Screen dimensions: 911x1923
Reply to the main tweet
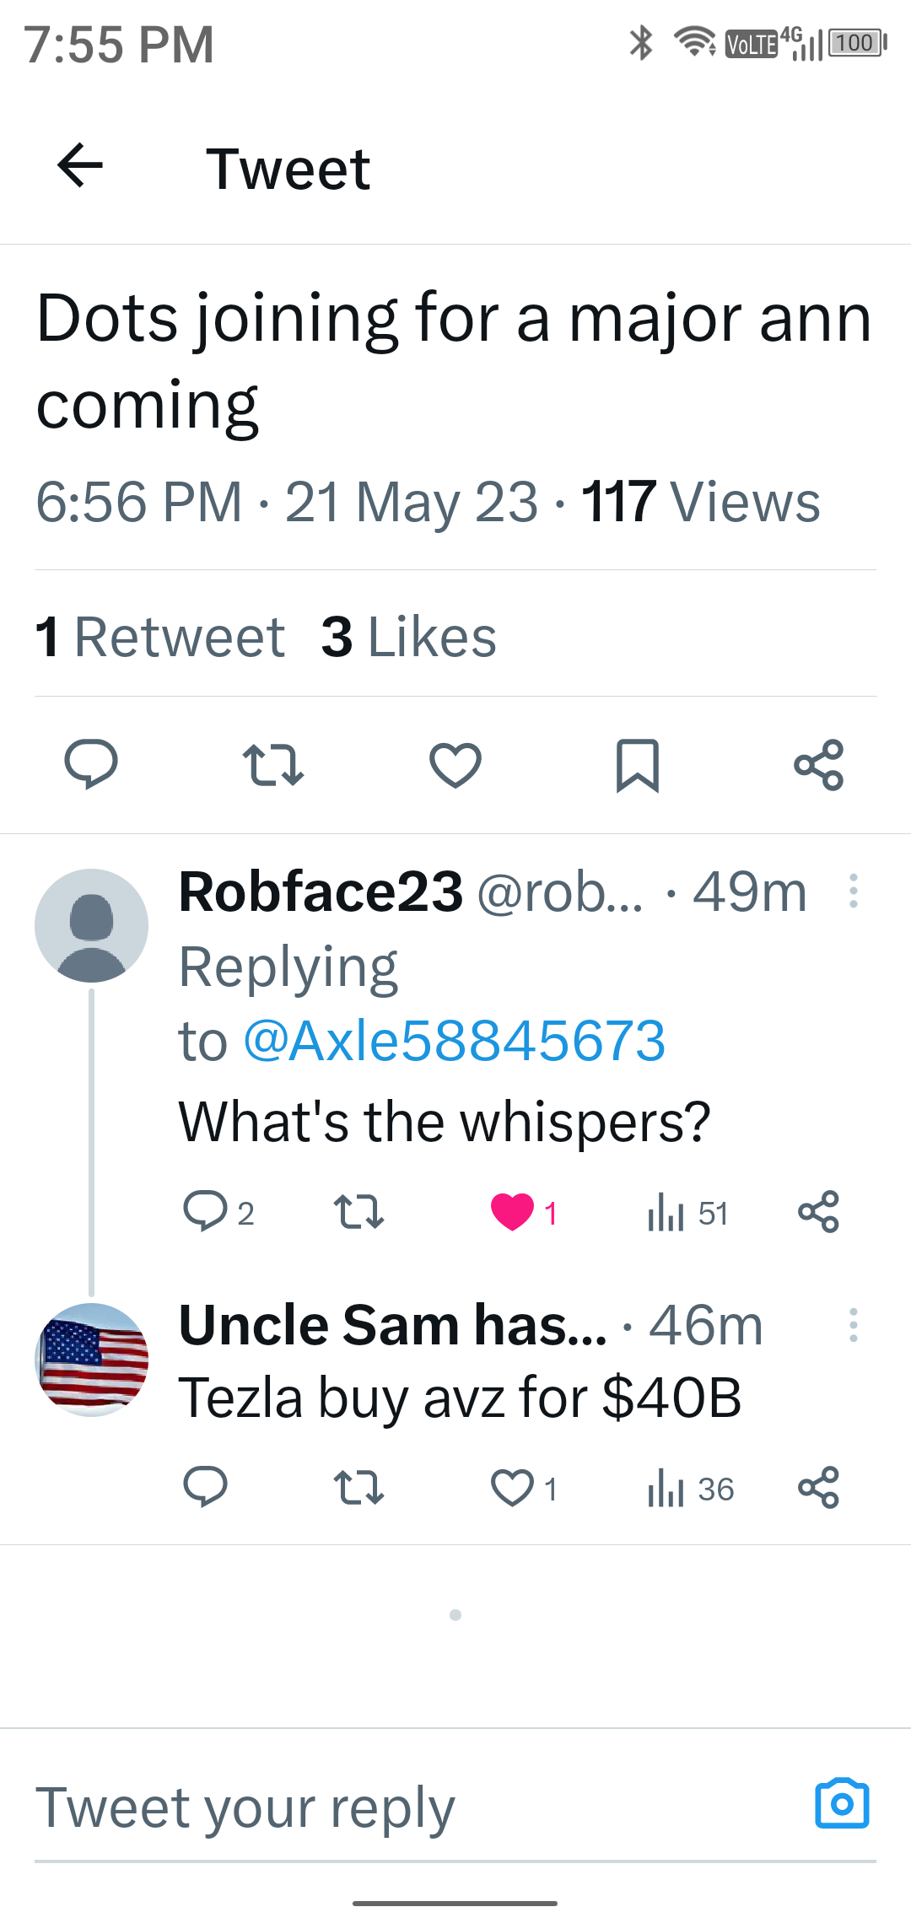(x=91, y=764)
